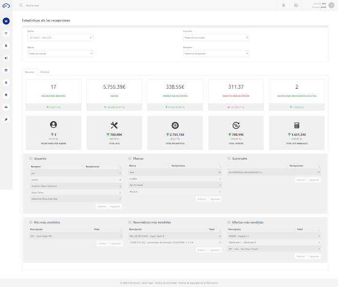Click the help question mark icon
This screenshot has width=338, height=287.
[296, 5]
